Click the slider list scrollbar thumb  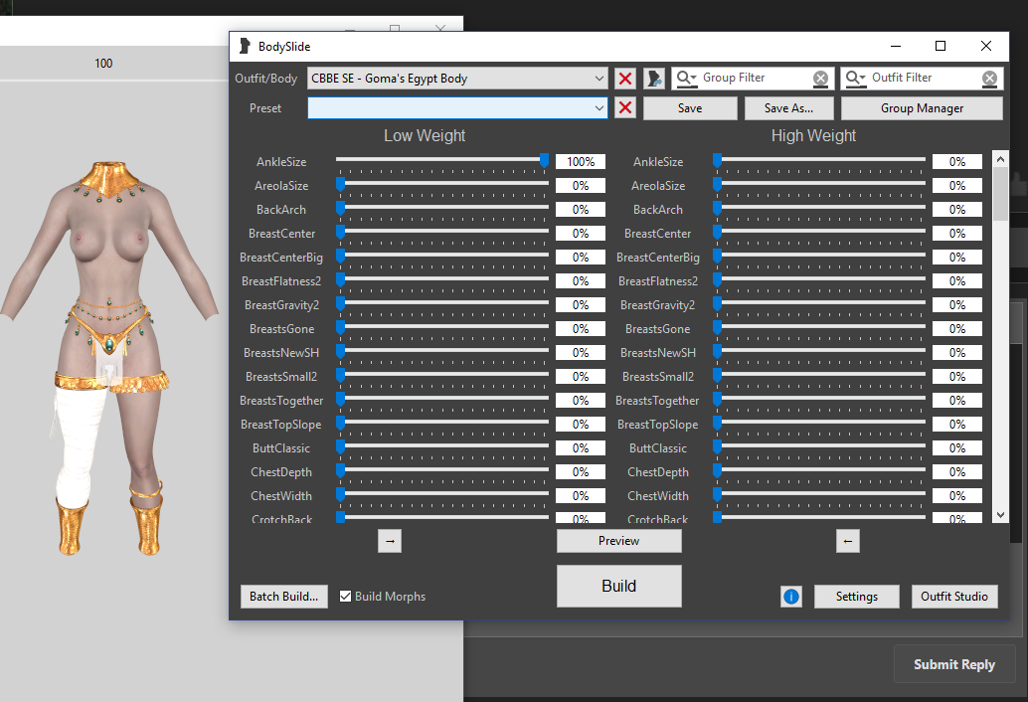1000,194
